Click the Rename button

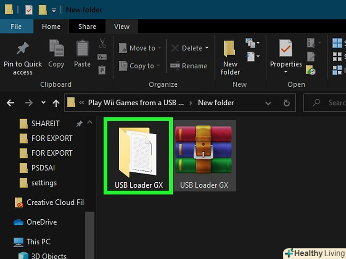(x=189, y=66)
